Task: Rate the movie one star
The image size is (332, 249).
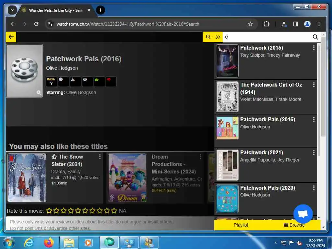Action: pos(49,211)
